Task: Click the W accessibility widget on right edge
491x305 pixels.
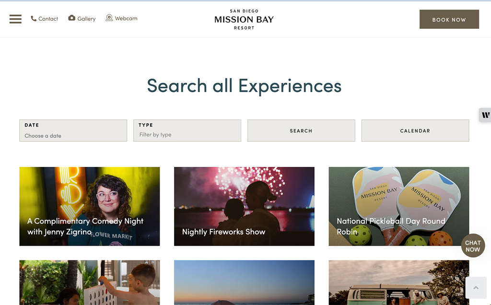Action: [485, 115]
